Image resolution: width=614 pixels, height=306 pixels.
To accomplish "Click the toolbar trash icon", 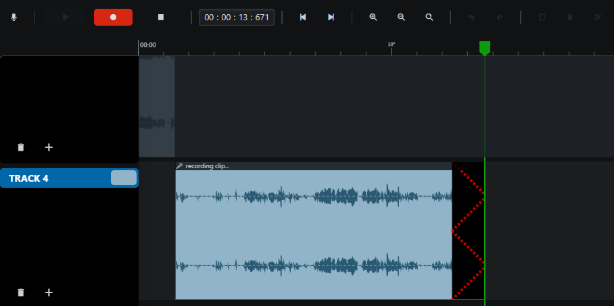I will (570, 17).
